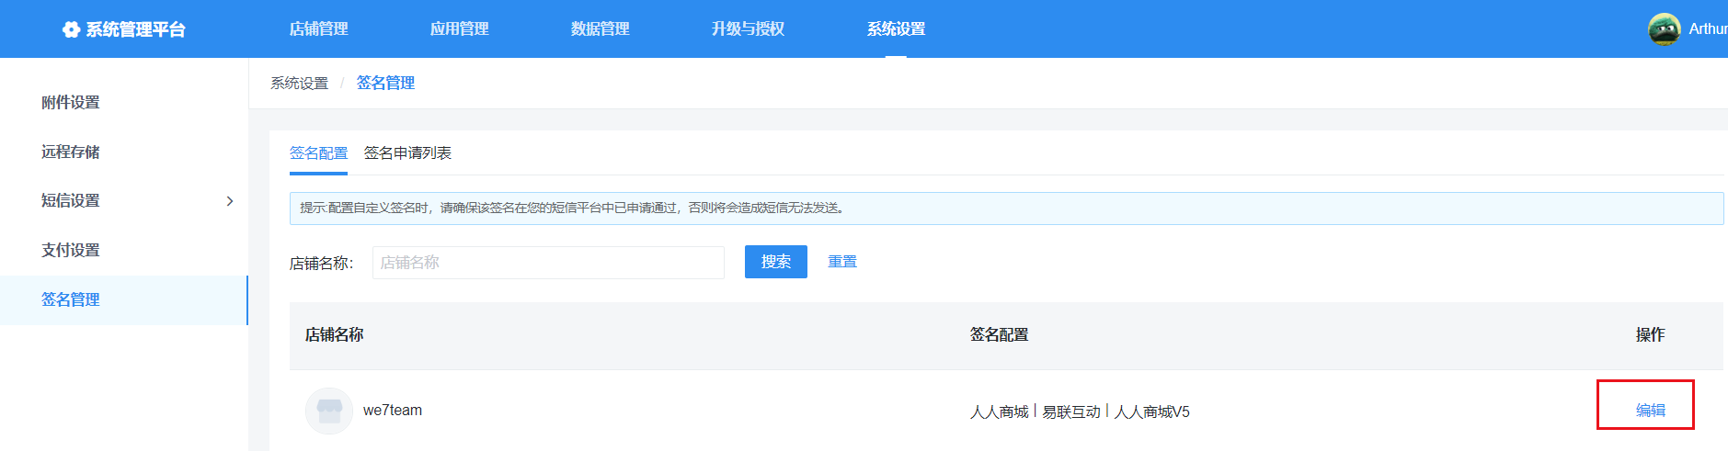1728x451 pixels.
Task: Click the 易联互动 signature text
Action: point(1071,412)
